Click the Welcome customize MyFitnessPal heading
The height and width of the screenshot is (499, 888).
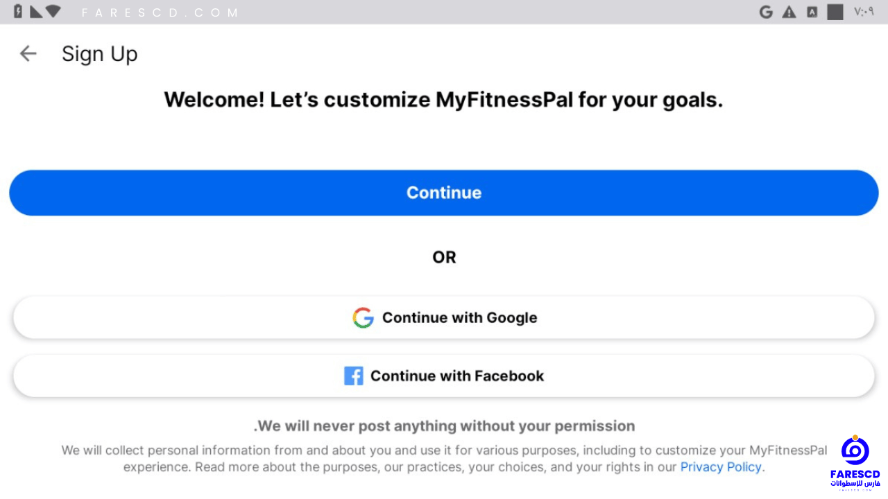[444, 100]
